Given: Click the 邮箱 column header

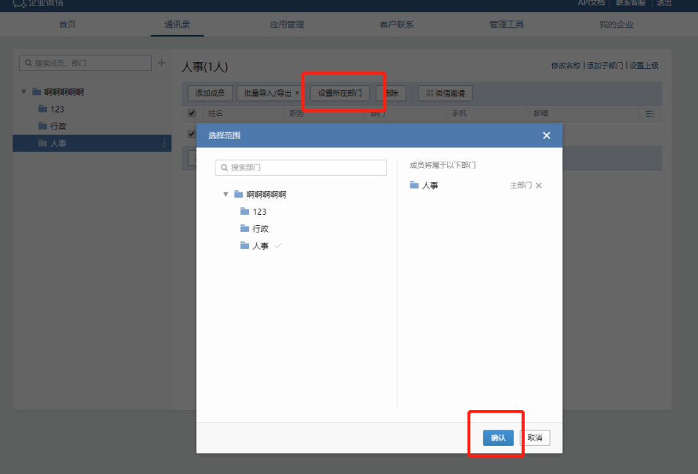Looking at the screenshot, I should 541,113.
